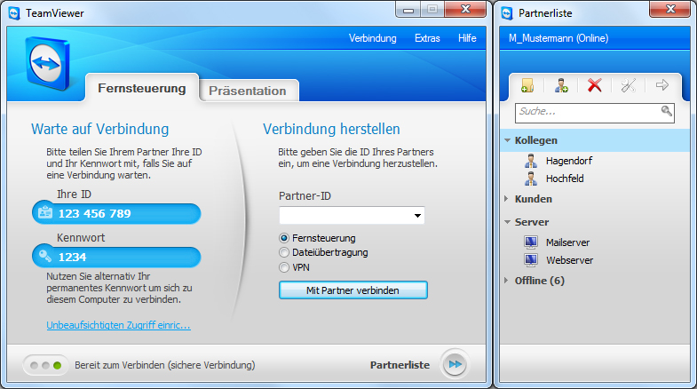Switch to the Fernsteuerung tab
This screenshot has height=389, width=697.
142,88
